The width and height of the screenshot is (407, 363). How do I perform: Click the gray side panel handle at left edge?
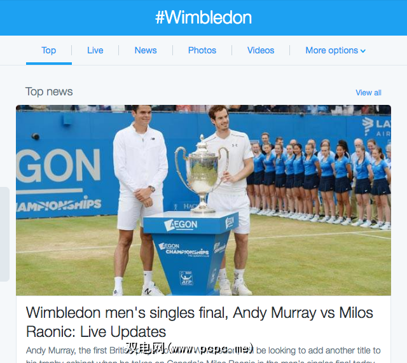(4, 234)
